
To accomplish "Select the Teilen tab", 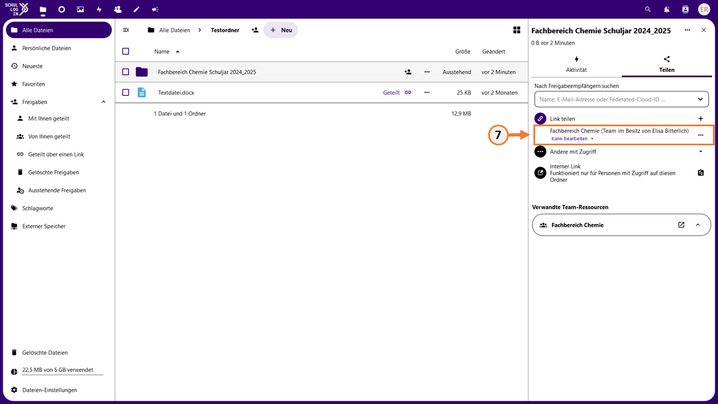I will point(667,64).
